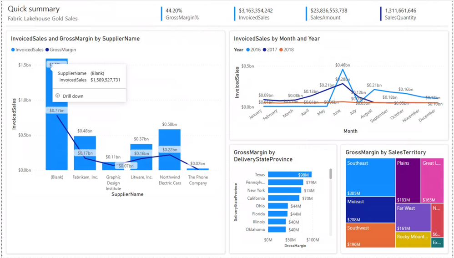Click the InvoicedSales by Month and Year title
454x258 pixels.
coord(277,39)
